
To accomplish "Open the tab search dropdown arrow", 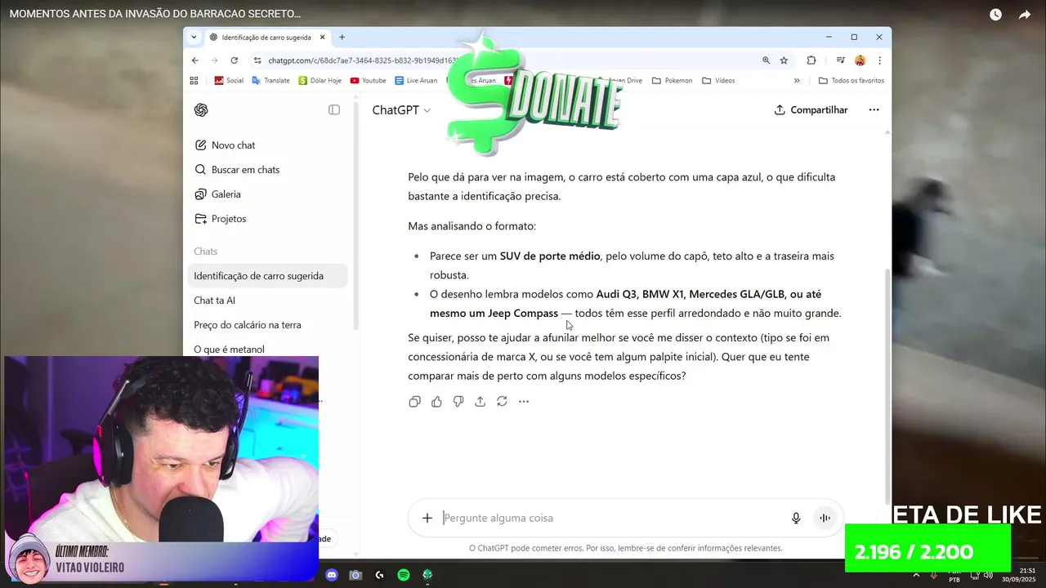I will (194, 37).
